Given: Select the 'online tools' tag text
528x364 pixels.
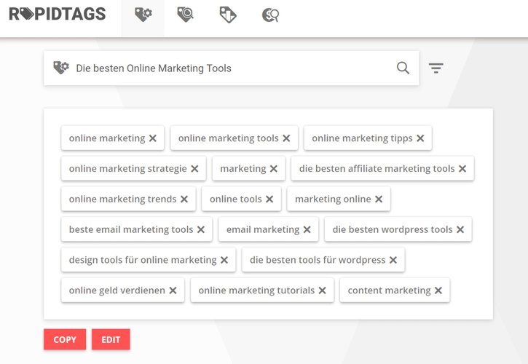Looking at the screenshot, I should tap(236, 199).
